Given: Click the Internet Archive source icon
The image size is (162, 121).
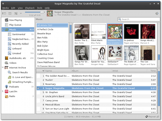Looking at the screenshot, I should (6, 68).
